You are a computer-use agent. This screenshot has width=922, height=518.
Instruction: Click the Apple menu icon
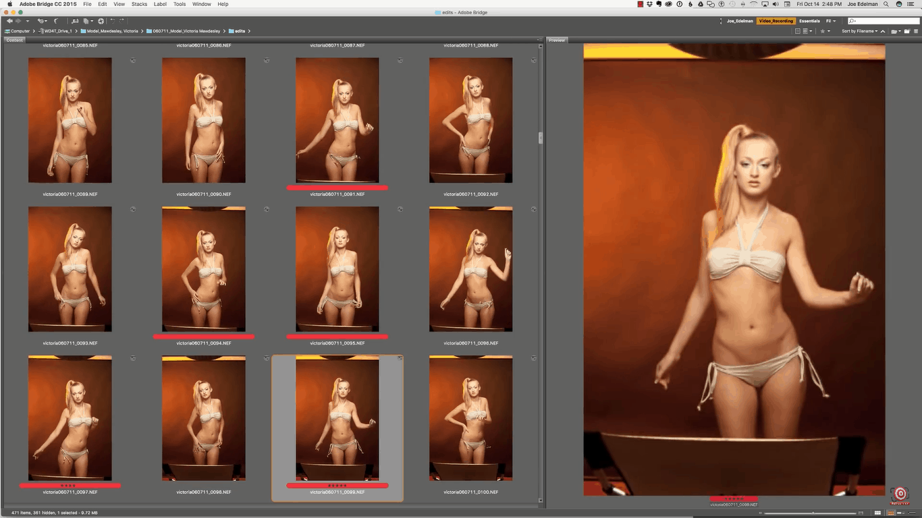pyautogui.click(x=9, y=4)
